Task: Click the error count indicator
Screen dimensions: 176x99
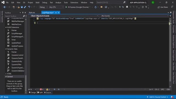Action: [42, 89]
